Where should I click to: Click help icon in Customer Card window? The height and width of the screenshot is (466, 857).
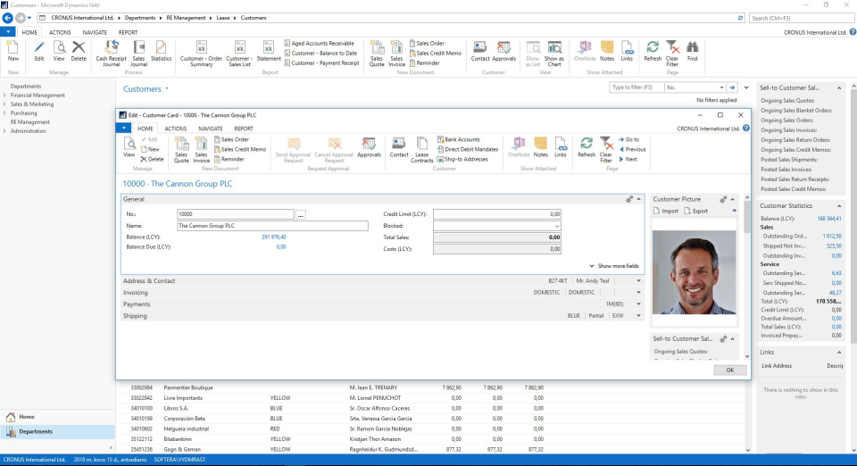(746, 129)
